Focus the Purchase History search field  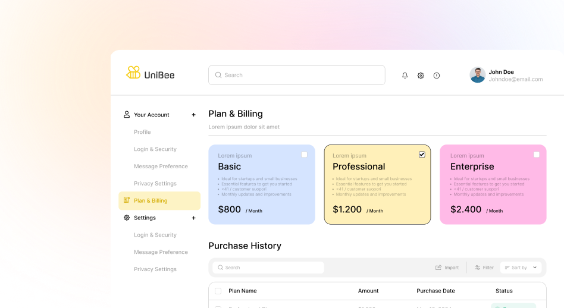(268, 268)
